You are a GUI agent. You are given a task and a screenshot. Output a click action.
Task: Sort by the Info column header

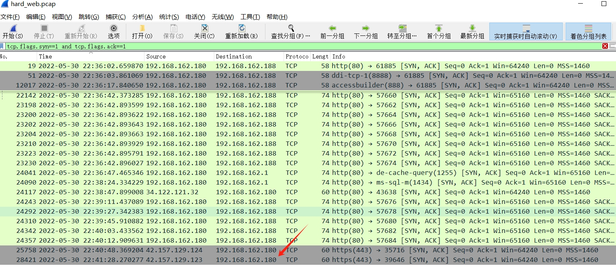tap(473, 56)
